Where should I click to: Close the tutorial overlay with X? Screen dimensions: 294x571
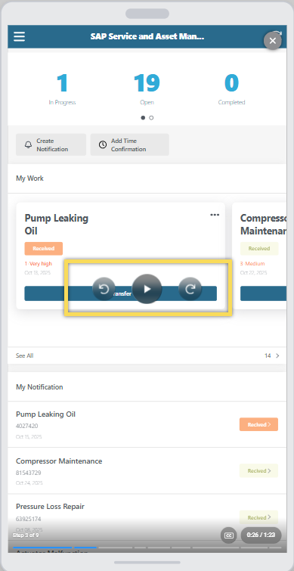click(x=273, y=41)
